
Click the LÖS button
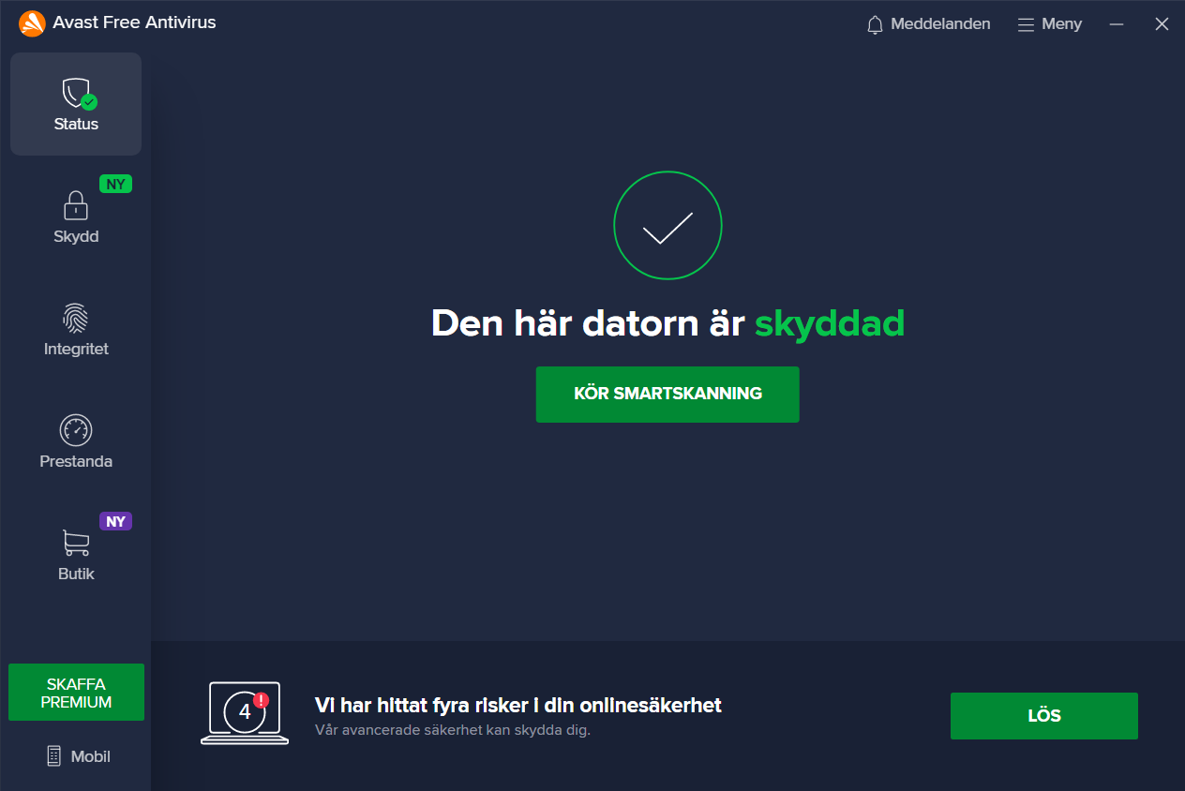(x=1044, y=716)
